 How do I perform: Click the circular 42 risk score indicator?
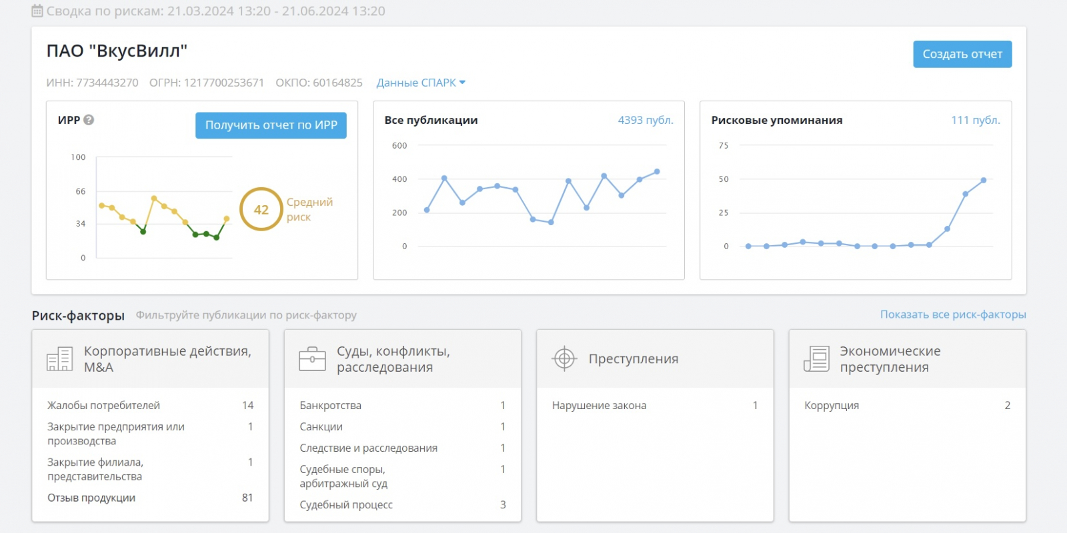pos(261,209)
